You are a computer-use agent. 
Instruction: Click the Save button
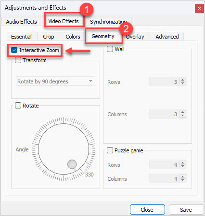click(x=186, y=210)
